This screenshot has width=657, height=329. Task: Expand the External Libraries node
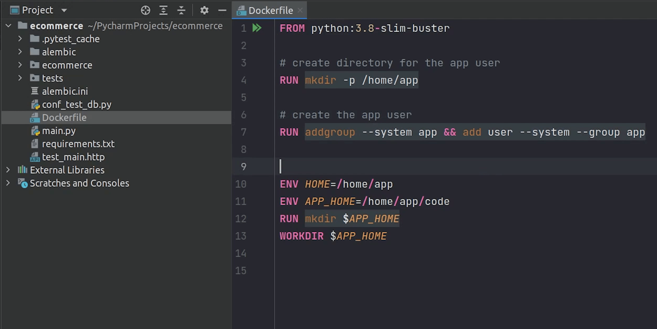click(8, 170)
